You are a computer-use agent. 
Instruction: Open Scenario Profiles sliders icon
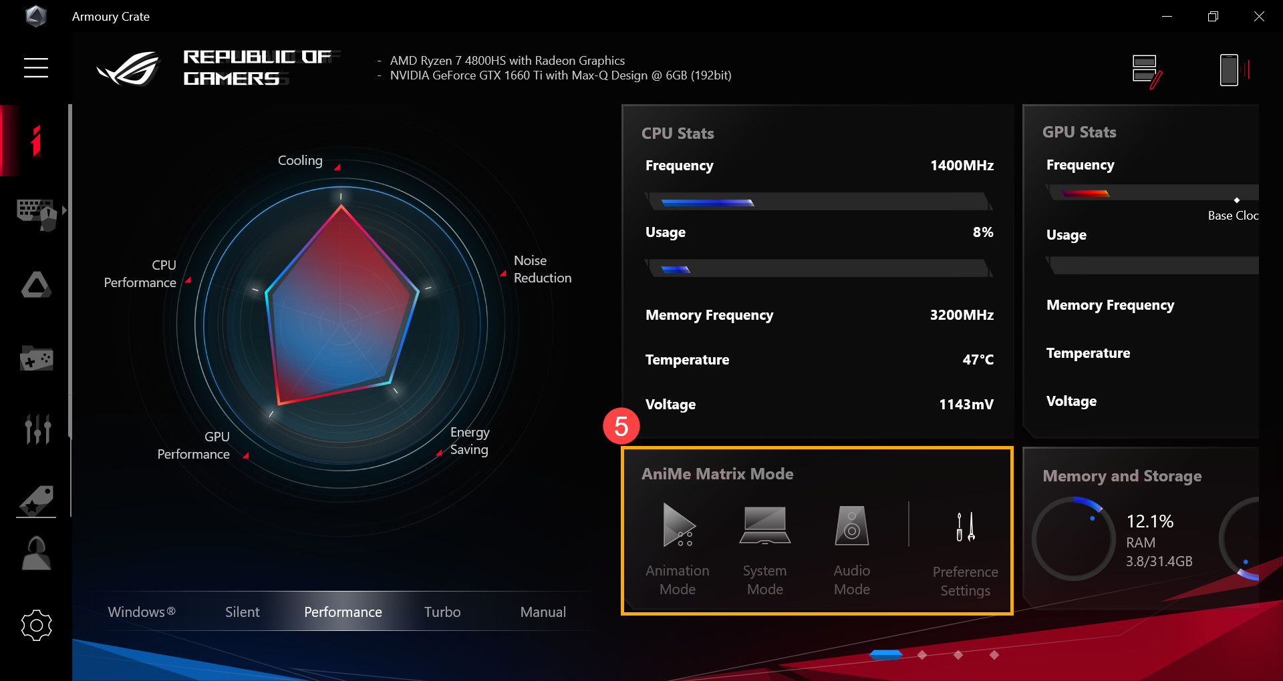pyautogui.click(x=37, y=429)
